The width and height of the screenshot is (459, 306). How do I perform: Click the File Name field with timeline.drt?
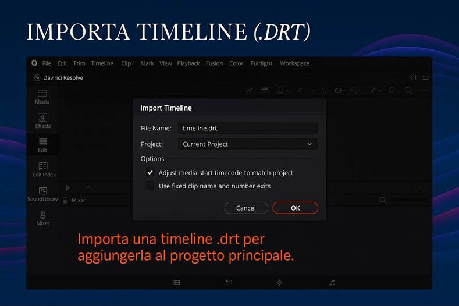click(x=247, y=128)
